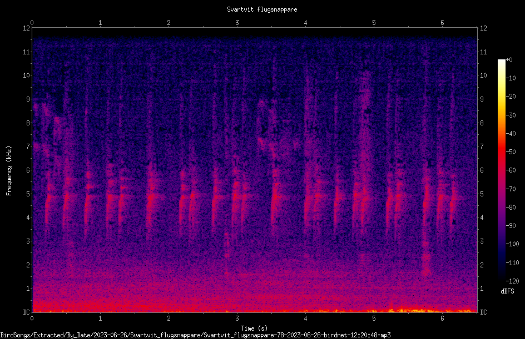This screenshot has height=339, width=525.
Task: Click the left '1' kHz axis label
Action: pyautogui.click(x=28, y=289)
